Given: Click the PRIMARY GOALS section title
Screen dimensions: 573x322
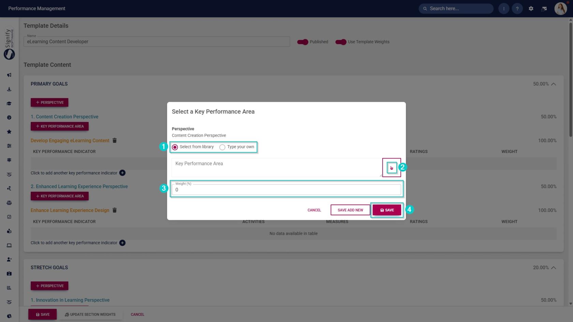Looking at the screenshot, I should click(x=49, y=84).
